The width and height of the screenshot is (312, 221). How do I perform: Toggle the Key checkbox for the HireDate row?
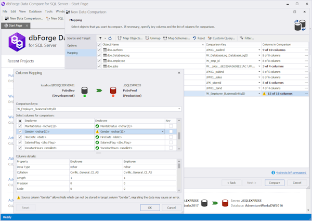(x=171, y=137)
